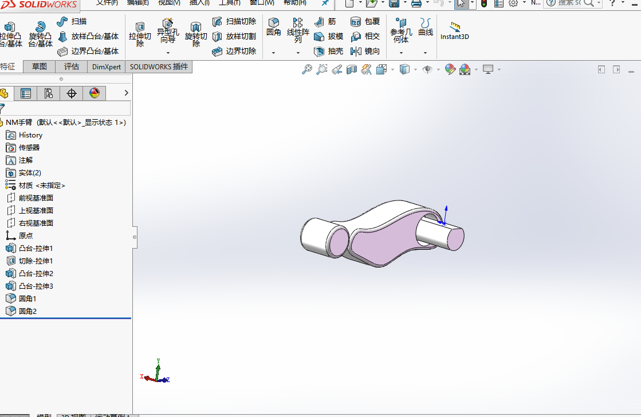Screen dimensions: 641x417
Task: Click Zoom to Area magnifier icon
Action: tap(322, 69)
